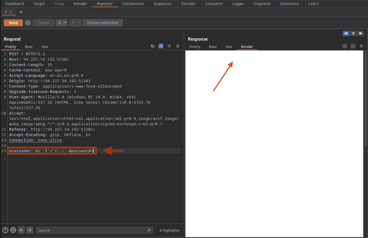Toggle show newline \n in Request panel
368x238 pixels.
[169, 46]
